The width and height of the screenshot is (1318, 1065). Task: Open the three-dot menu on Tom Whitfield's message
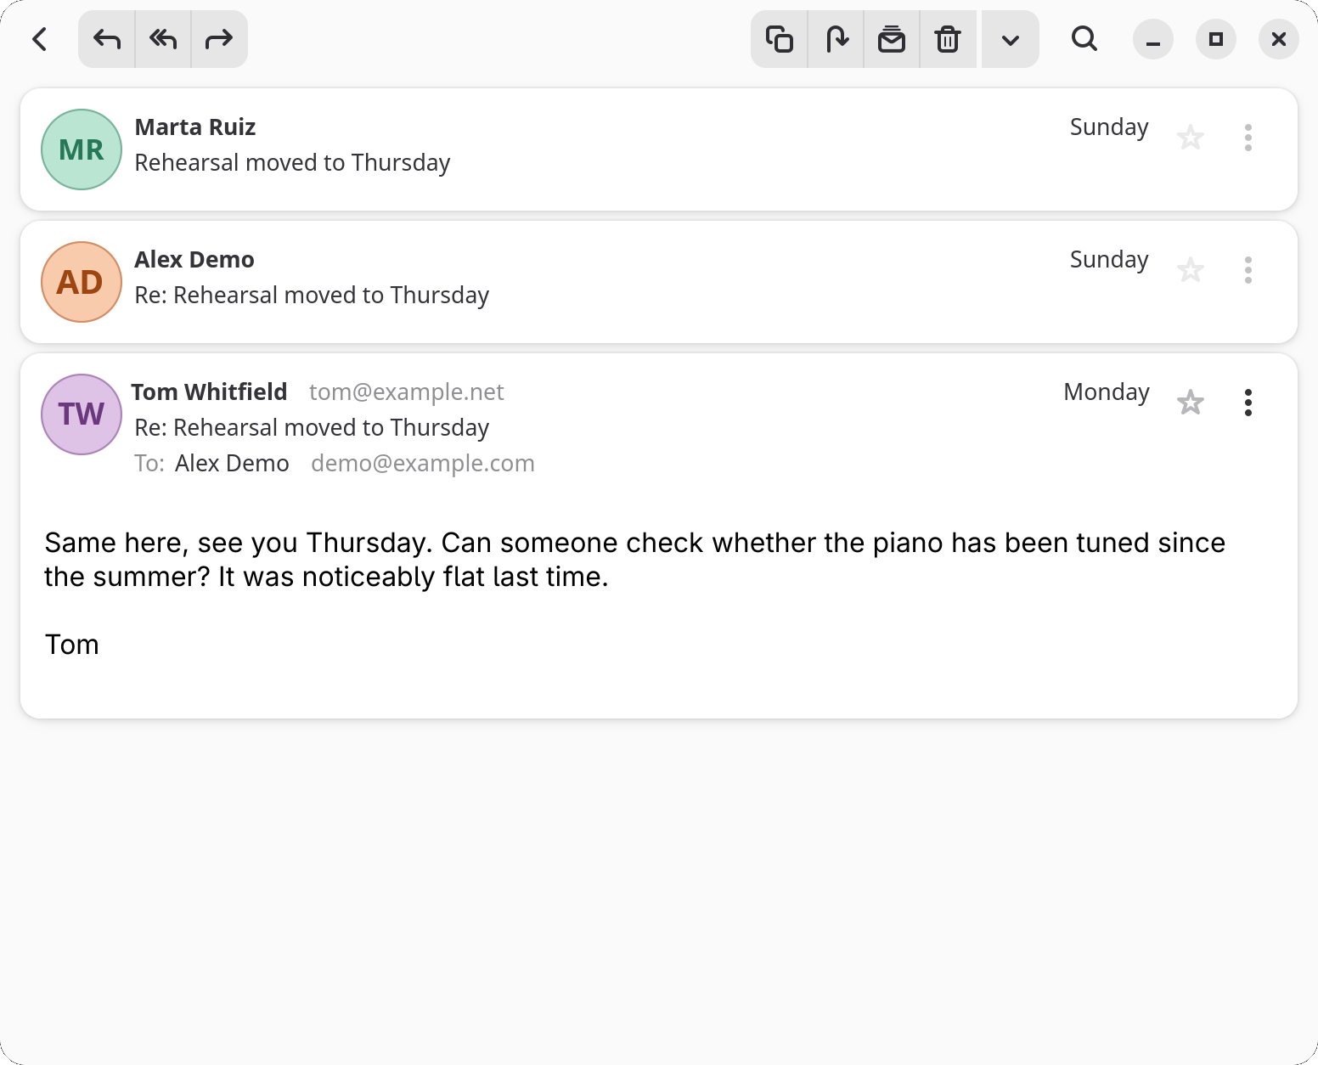point(1248,403)
